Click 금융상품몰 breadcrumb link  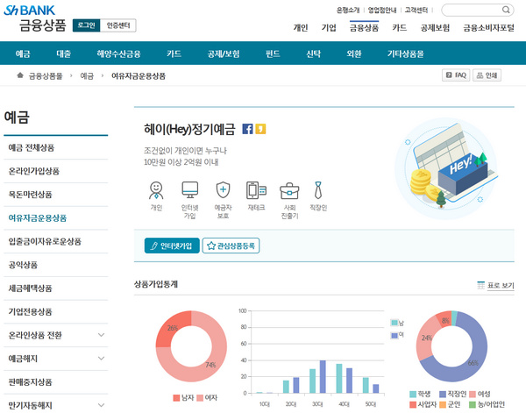coord(46,75)
